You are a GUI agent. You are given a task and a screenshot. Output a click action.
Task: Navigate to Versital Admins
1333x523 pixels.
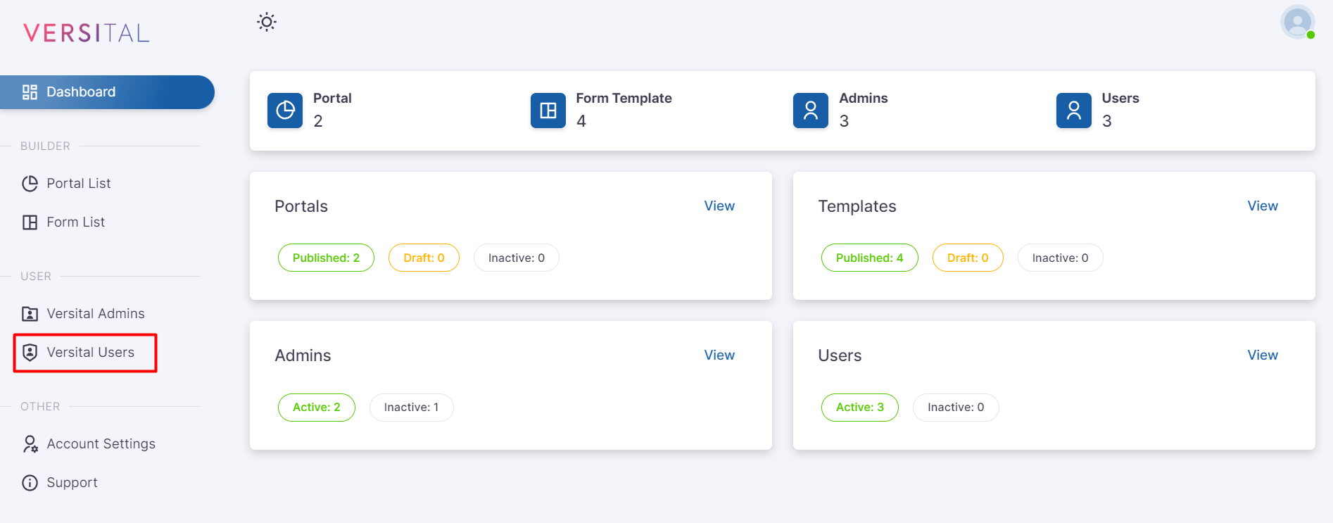95,314
